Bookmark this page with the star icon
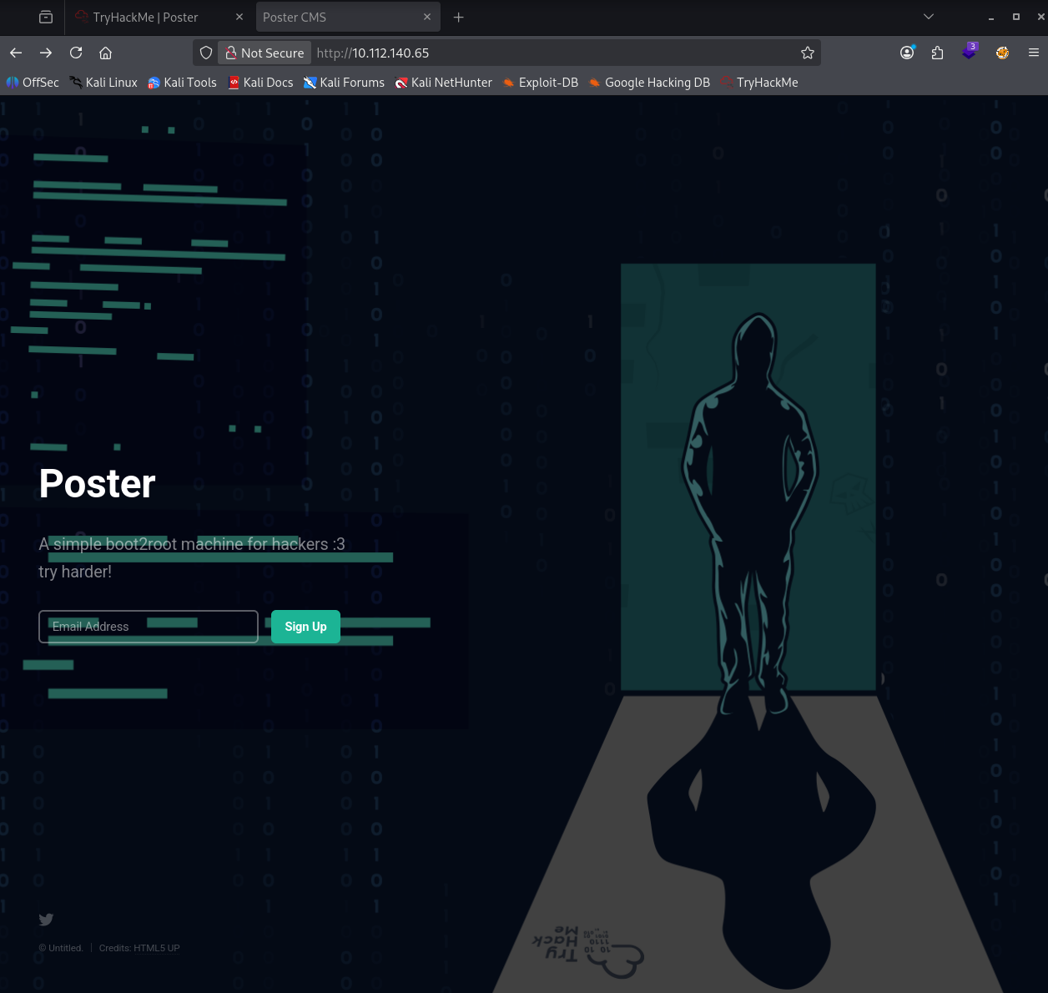Viewport: 1048px width, 993px height. pos(807,53)
